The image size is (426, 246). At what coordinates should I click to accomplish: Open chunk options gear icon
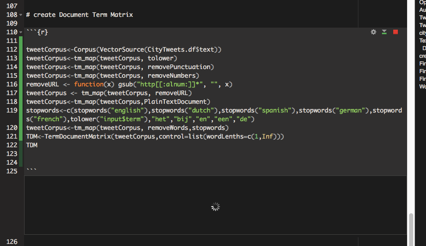pyautogui.click(x=374, y=32)
